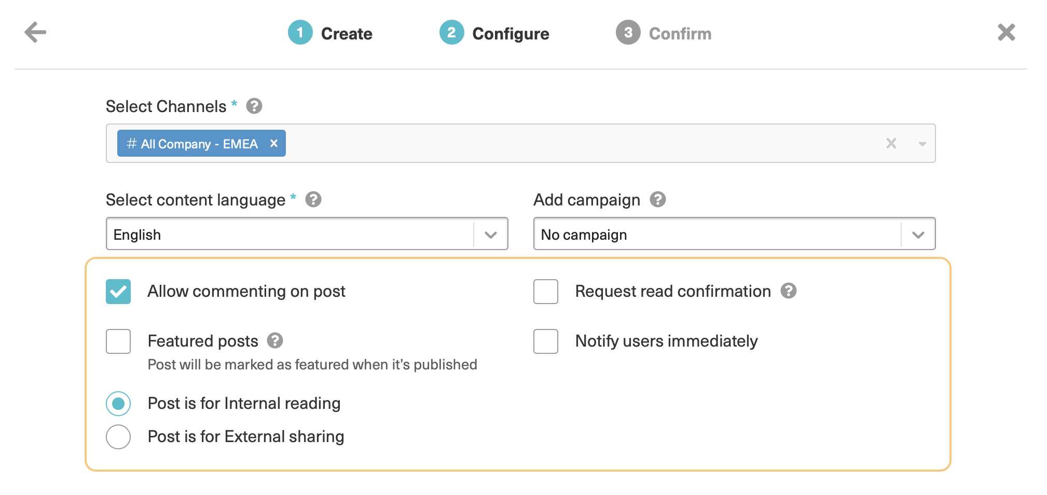Open Featured posts help tooltip
Viewport: 1047px width, 495px height.
pyautogui.click(x=274, y=341)
